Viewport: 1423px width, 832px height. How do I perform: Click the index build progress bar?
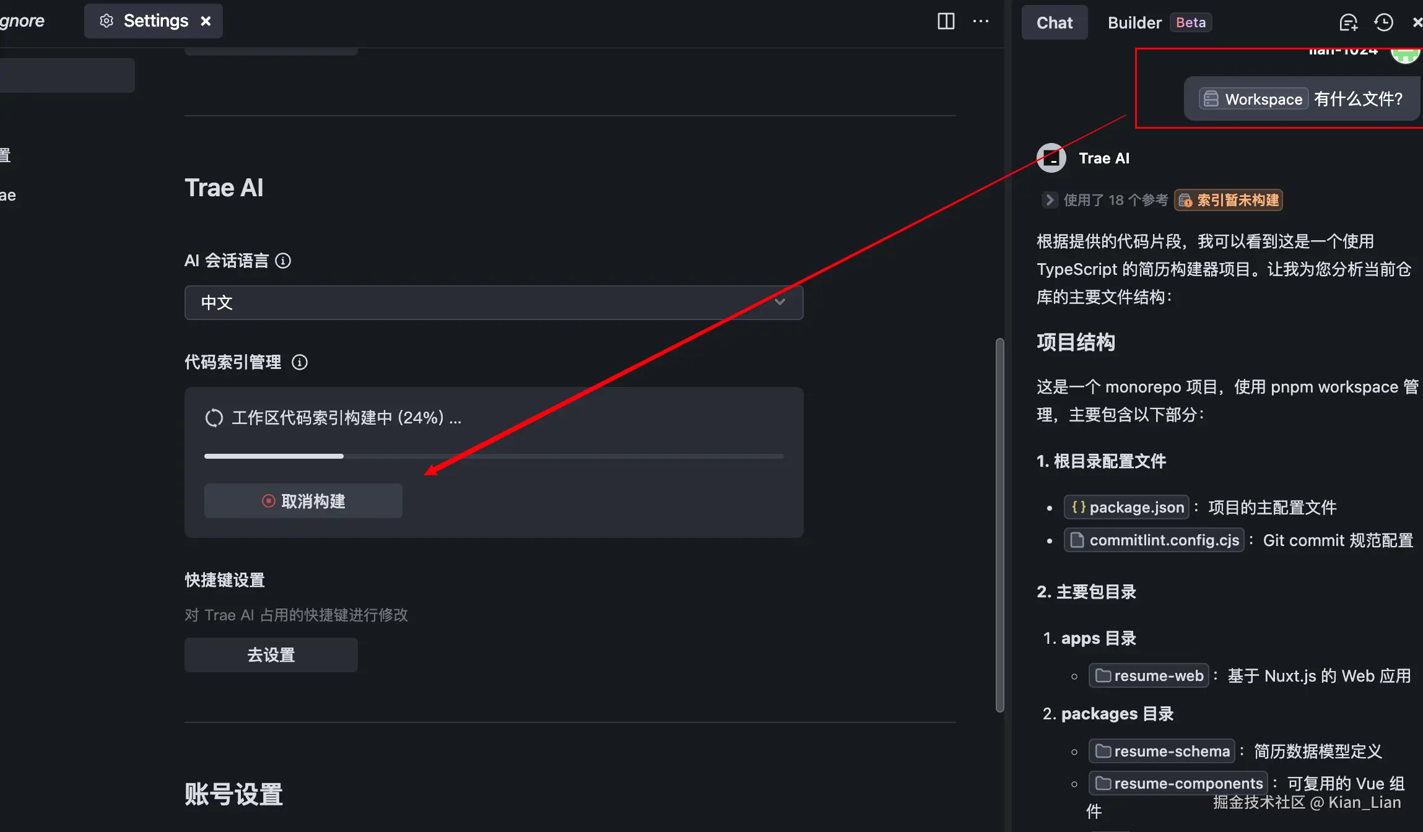click(x=494, y=456)
